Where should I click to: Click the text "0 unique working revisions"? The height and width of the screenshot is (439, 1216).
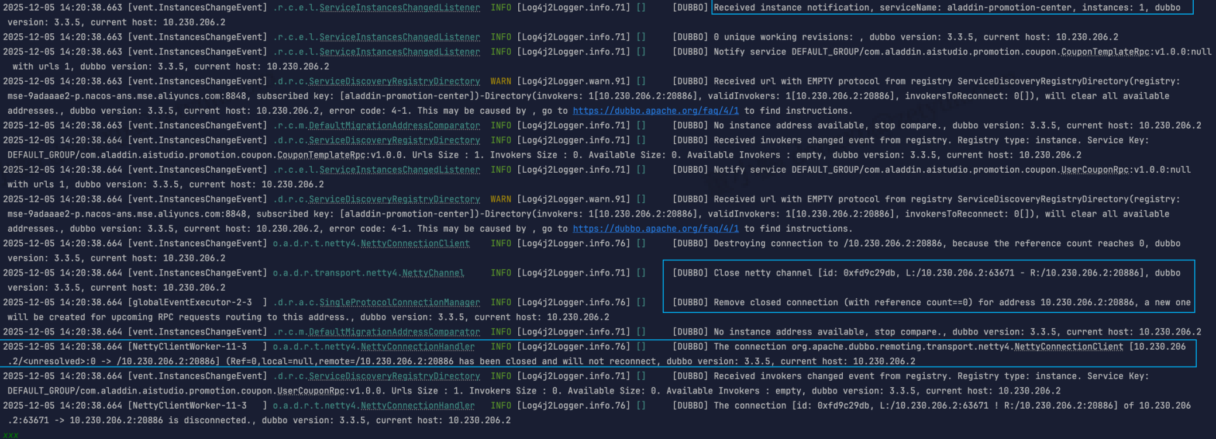coord(781,37)
